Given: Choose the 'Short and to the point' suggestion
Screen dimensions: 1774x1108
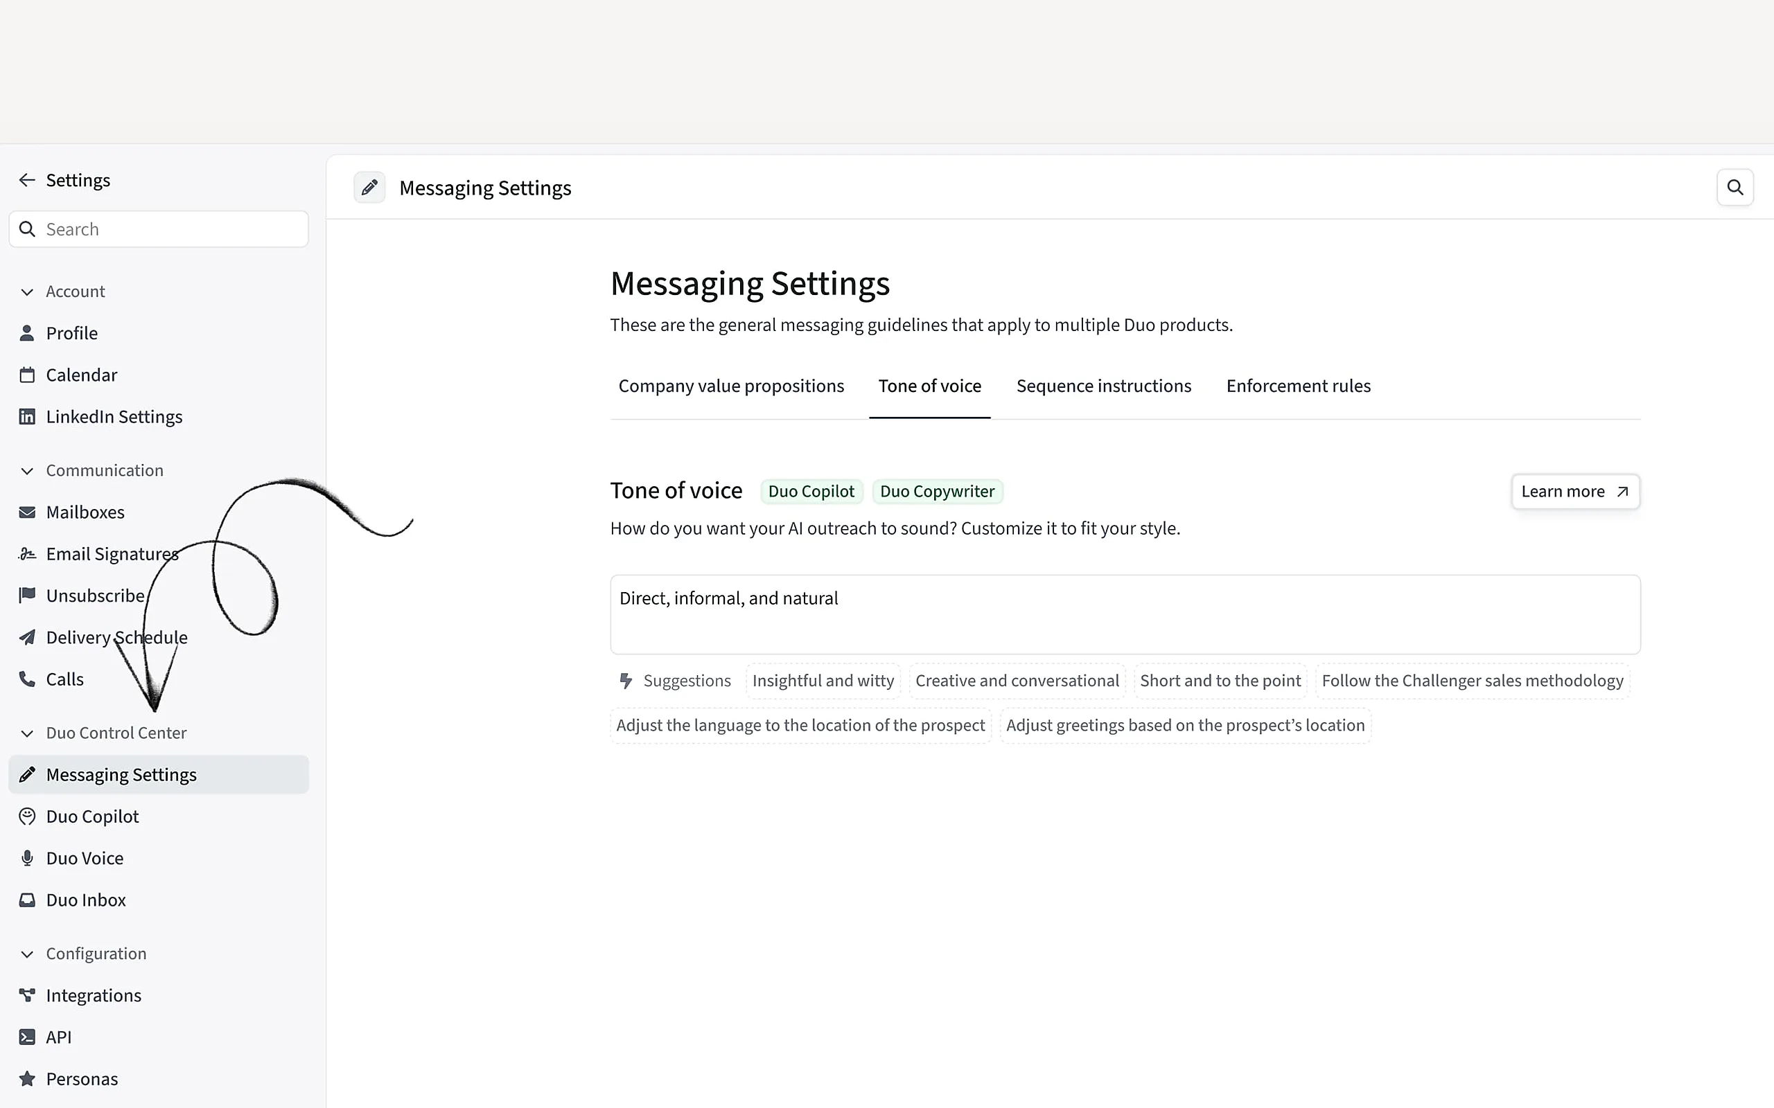Looking at the screenshot, I should click(1220, 681).
